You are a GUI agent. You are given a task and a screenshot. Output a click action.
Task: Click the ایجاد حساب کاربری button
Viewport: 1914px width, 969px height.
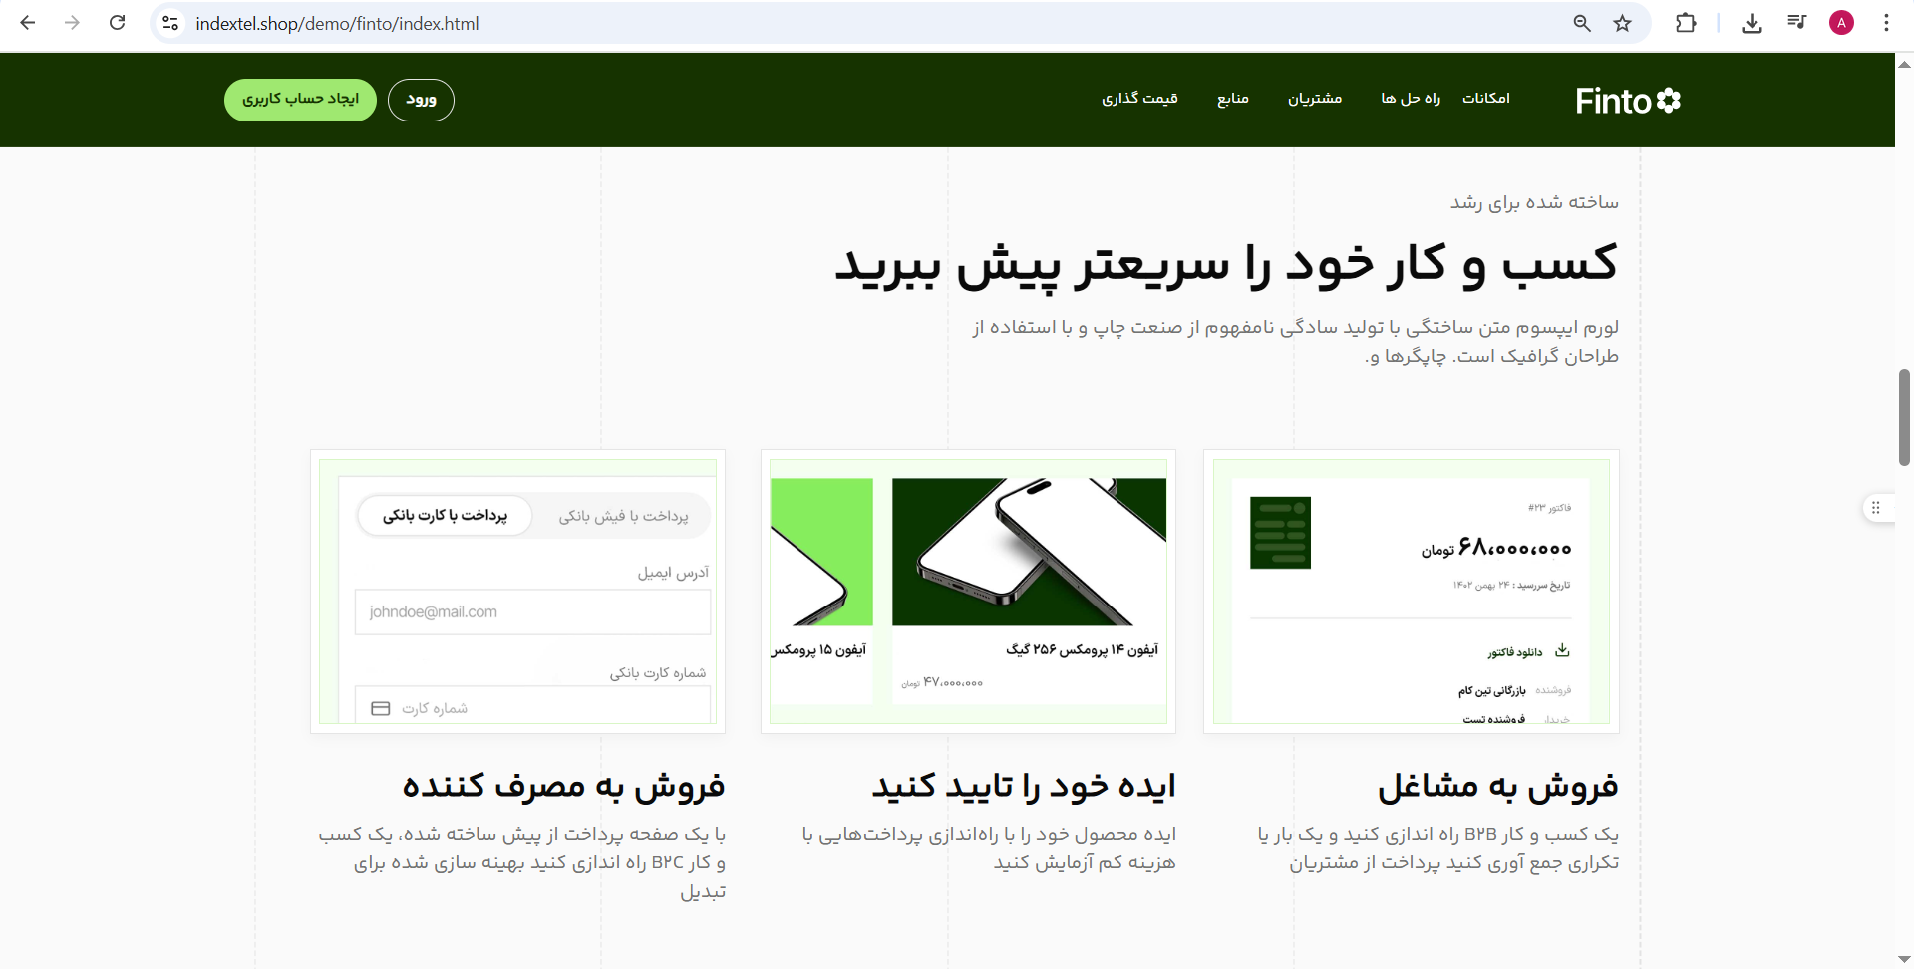pos(300,100)
